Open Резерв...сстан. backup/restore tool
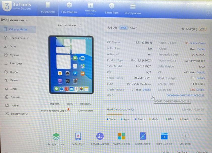This screenshot has width=212, height=153. click(56, 139)
